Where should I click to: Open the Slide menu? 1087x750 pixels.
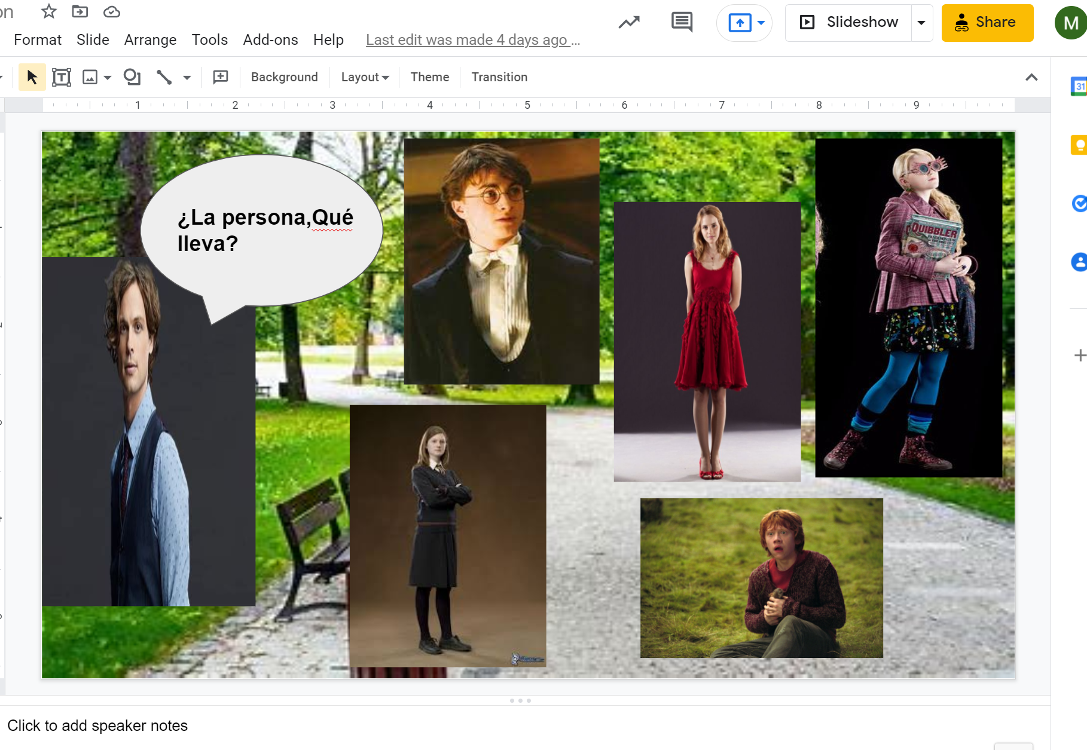coord(93,40)
